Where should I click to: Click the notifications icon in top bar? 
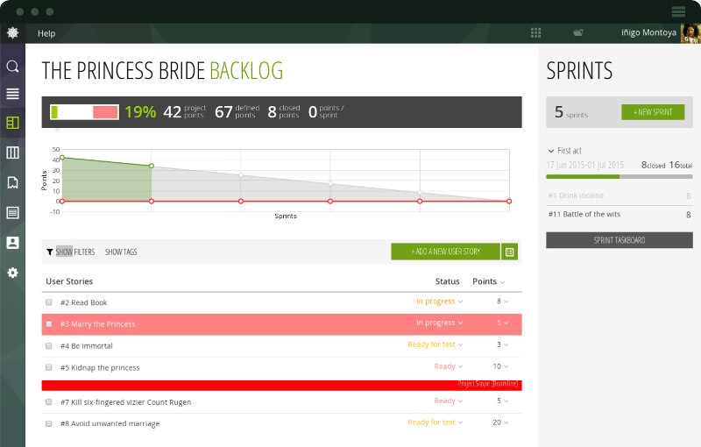[578, 32]
